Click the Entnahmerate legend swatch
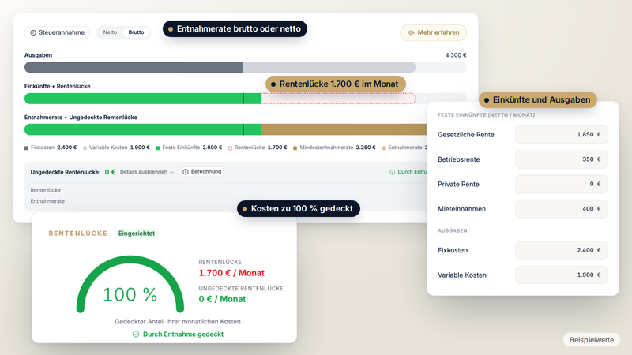The image size is (632, 355). pyautogui.click(x=384, y=148)
